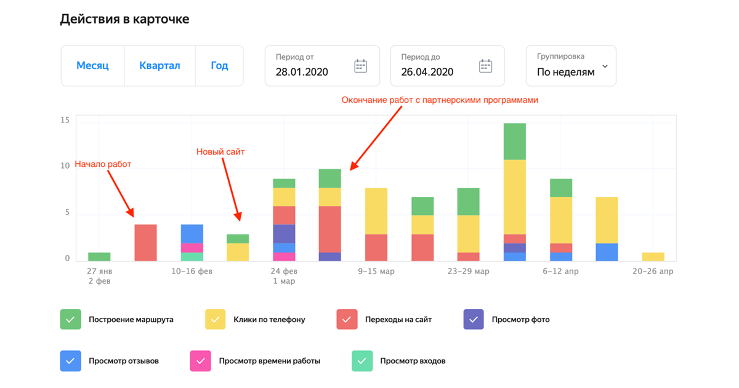The height and width of the screenshot is (388, 739).
Task: Click the all-red bar under 'Начало работ'
Action: click(x=145, y=243)
